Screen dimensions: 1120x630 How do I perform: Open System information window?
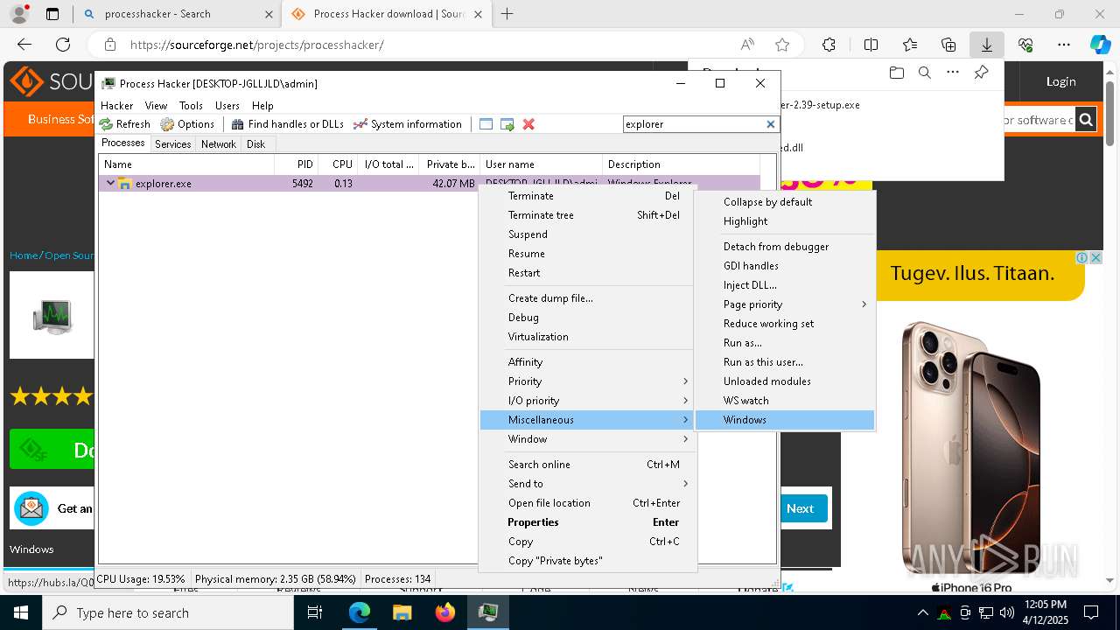[408, 124]
